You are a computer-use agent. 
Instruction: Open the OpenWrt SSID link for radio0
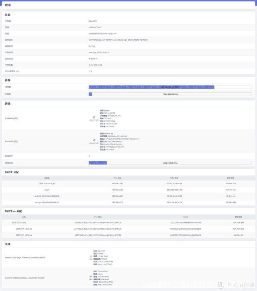click(x=101, y=251)
